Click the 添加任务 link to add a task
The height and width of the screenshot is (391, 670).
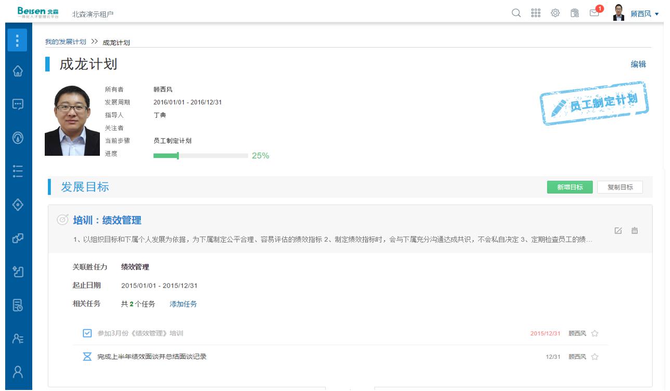(183, 304)
